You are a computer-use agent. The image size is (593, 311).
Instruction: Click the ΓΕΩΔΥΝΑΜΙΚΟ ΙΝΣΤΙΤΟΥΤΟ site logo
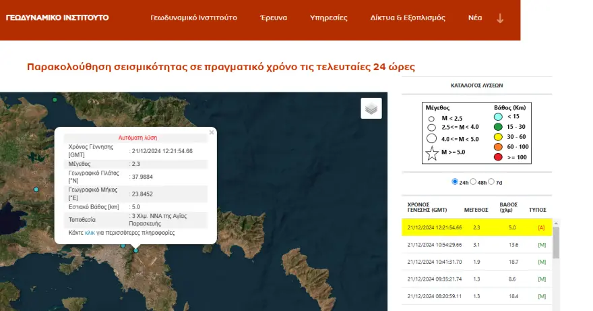(x=57, y=18)
